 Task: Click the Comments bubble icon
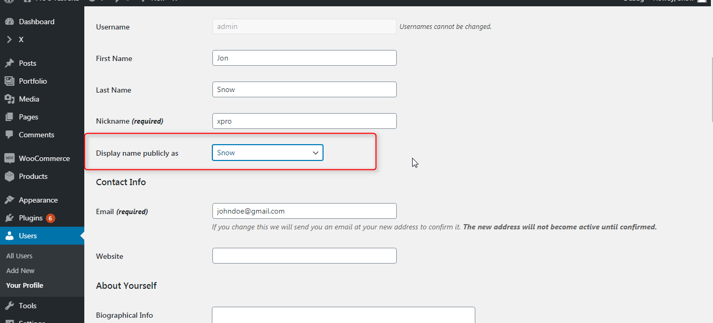tap(9, 135)
